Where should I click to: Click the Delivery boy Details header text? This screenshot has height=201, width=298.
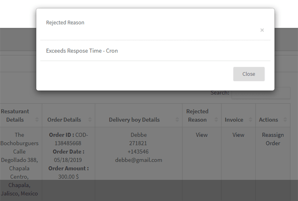134,120
